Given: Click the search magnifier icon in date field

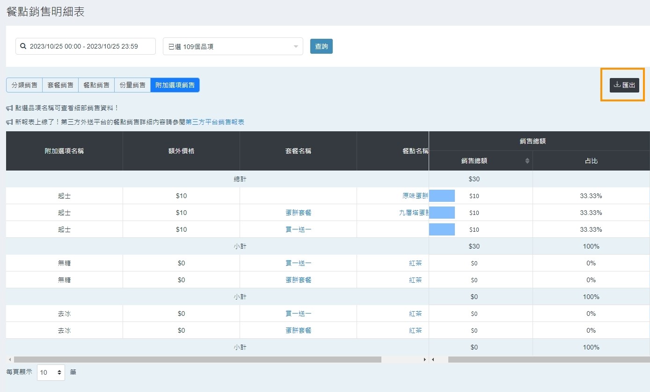Looking at the screenshot, I should point(23,46).
